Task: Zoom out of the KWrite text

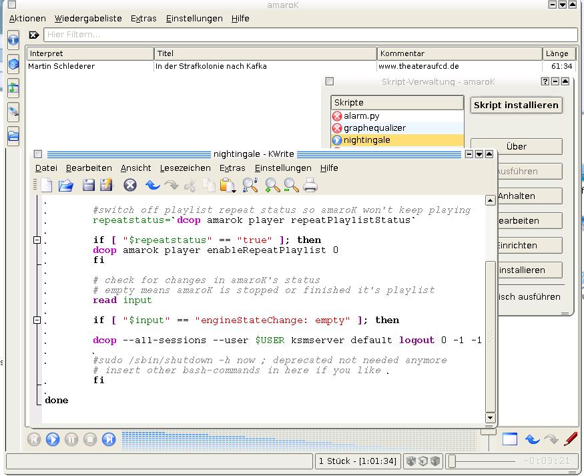Action: point(291,185)
